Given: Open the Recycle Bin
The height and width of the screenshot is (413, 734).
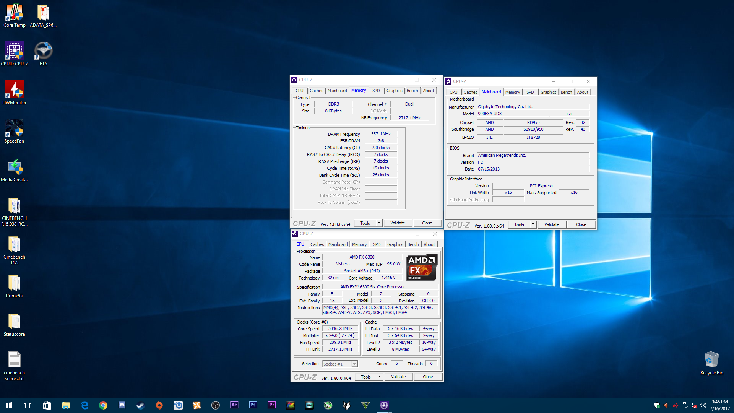Looking at the screenshot, I should coord(711,363).
